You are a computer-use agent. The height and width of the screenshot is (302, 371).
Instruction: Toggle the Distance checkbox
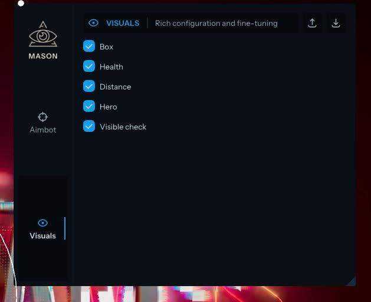point(89,86)
